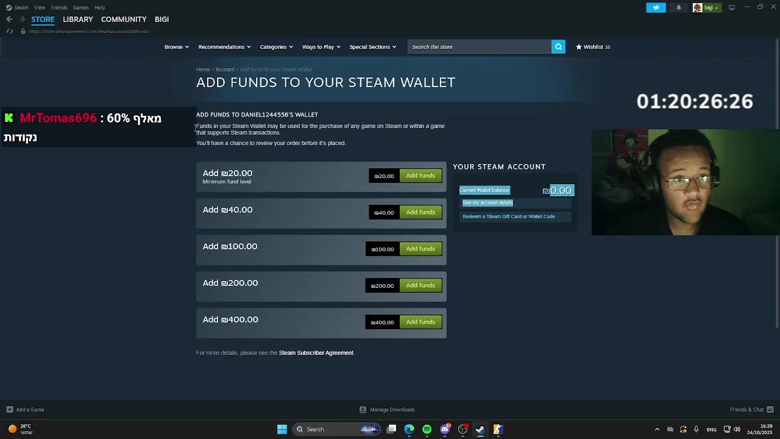Add funds for ₪200.00
This screenshot has height=439, width=780.
click(420, 286)
